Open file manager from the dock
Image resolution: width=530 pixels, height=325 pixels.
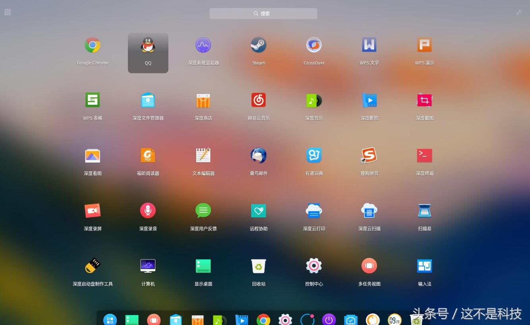176,320
